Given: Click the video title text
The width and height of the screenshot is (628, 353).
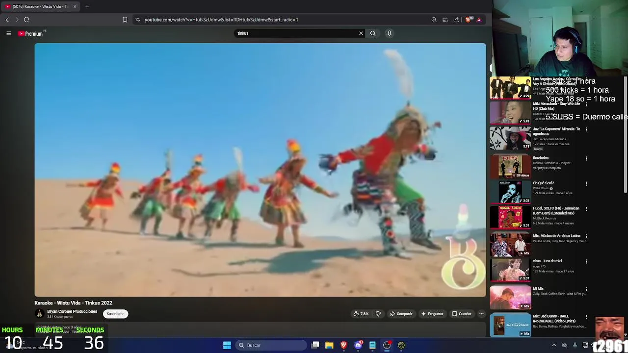Looking at the screenshot, I should click(74, 303).
